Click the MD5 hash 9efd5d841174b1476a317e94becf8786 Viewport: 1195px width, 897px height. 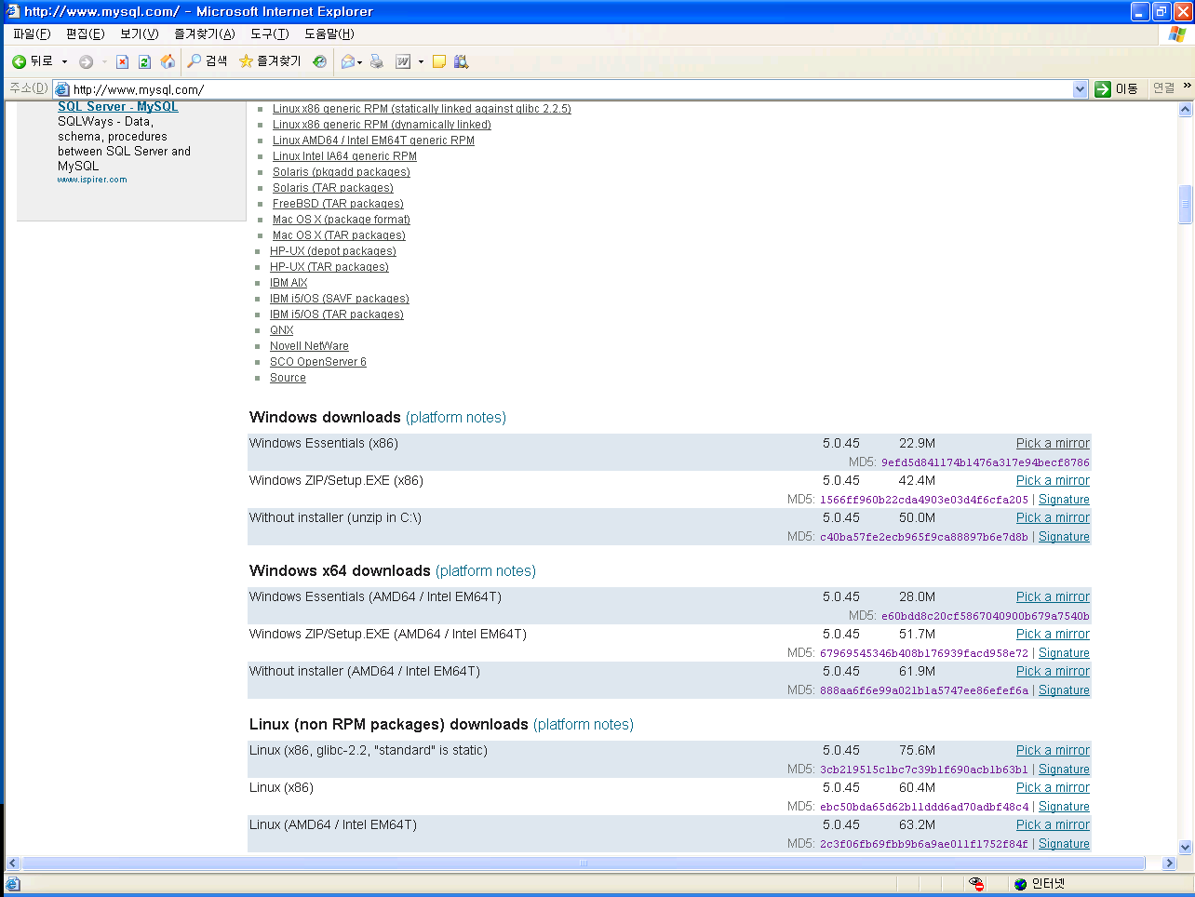tap(985, 462)
